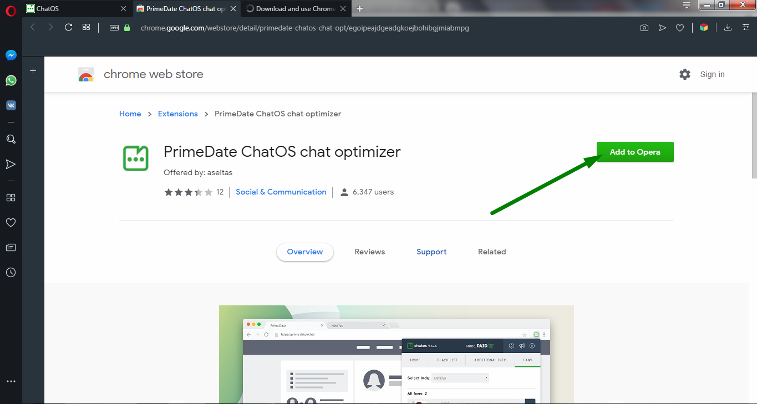The image size is (757, 404).
Task: Select the Reviews tab
Action: 370,252
